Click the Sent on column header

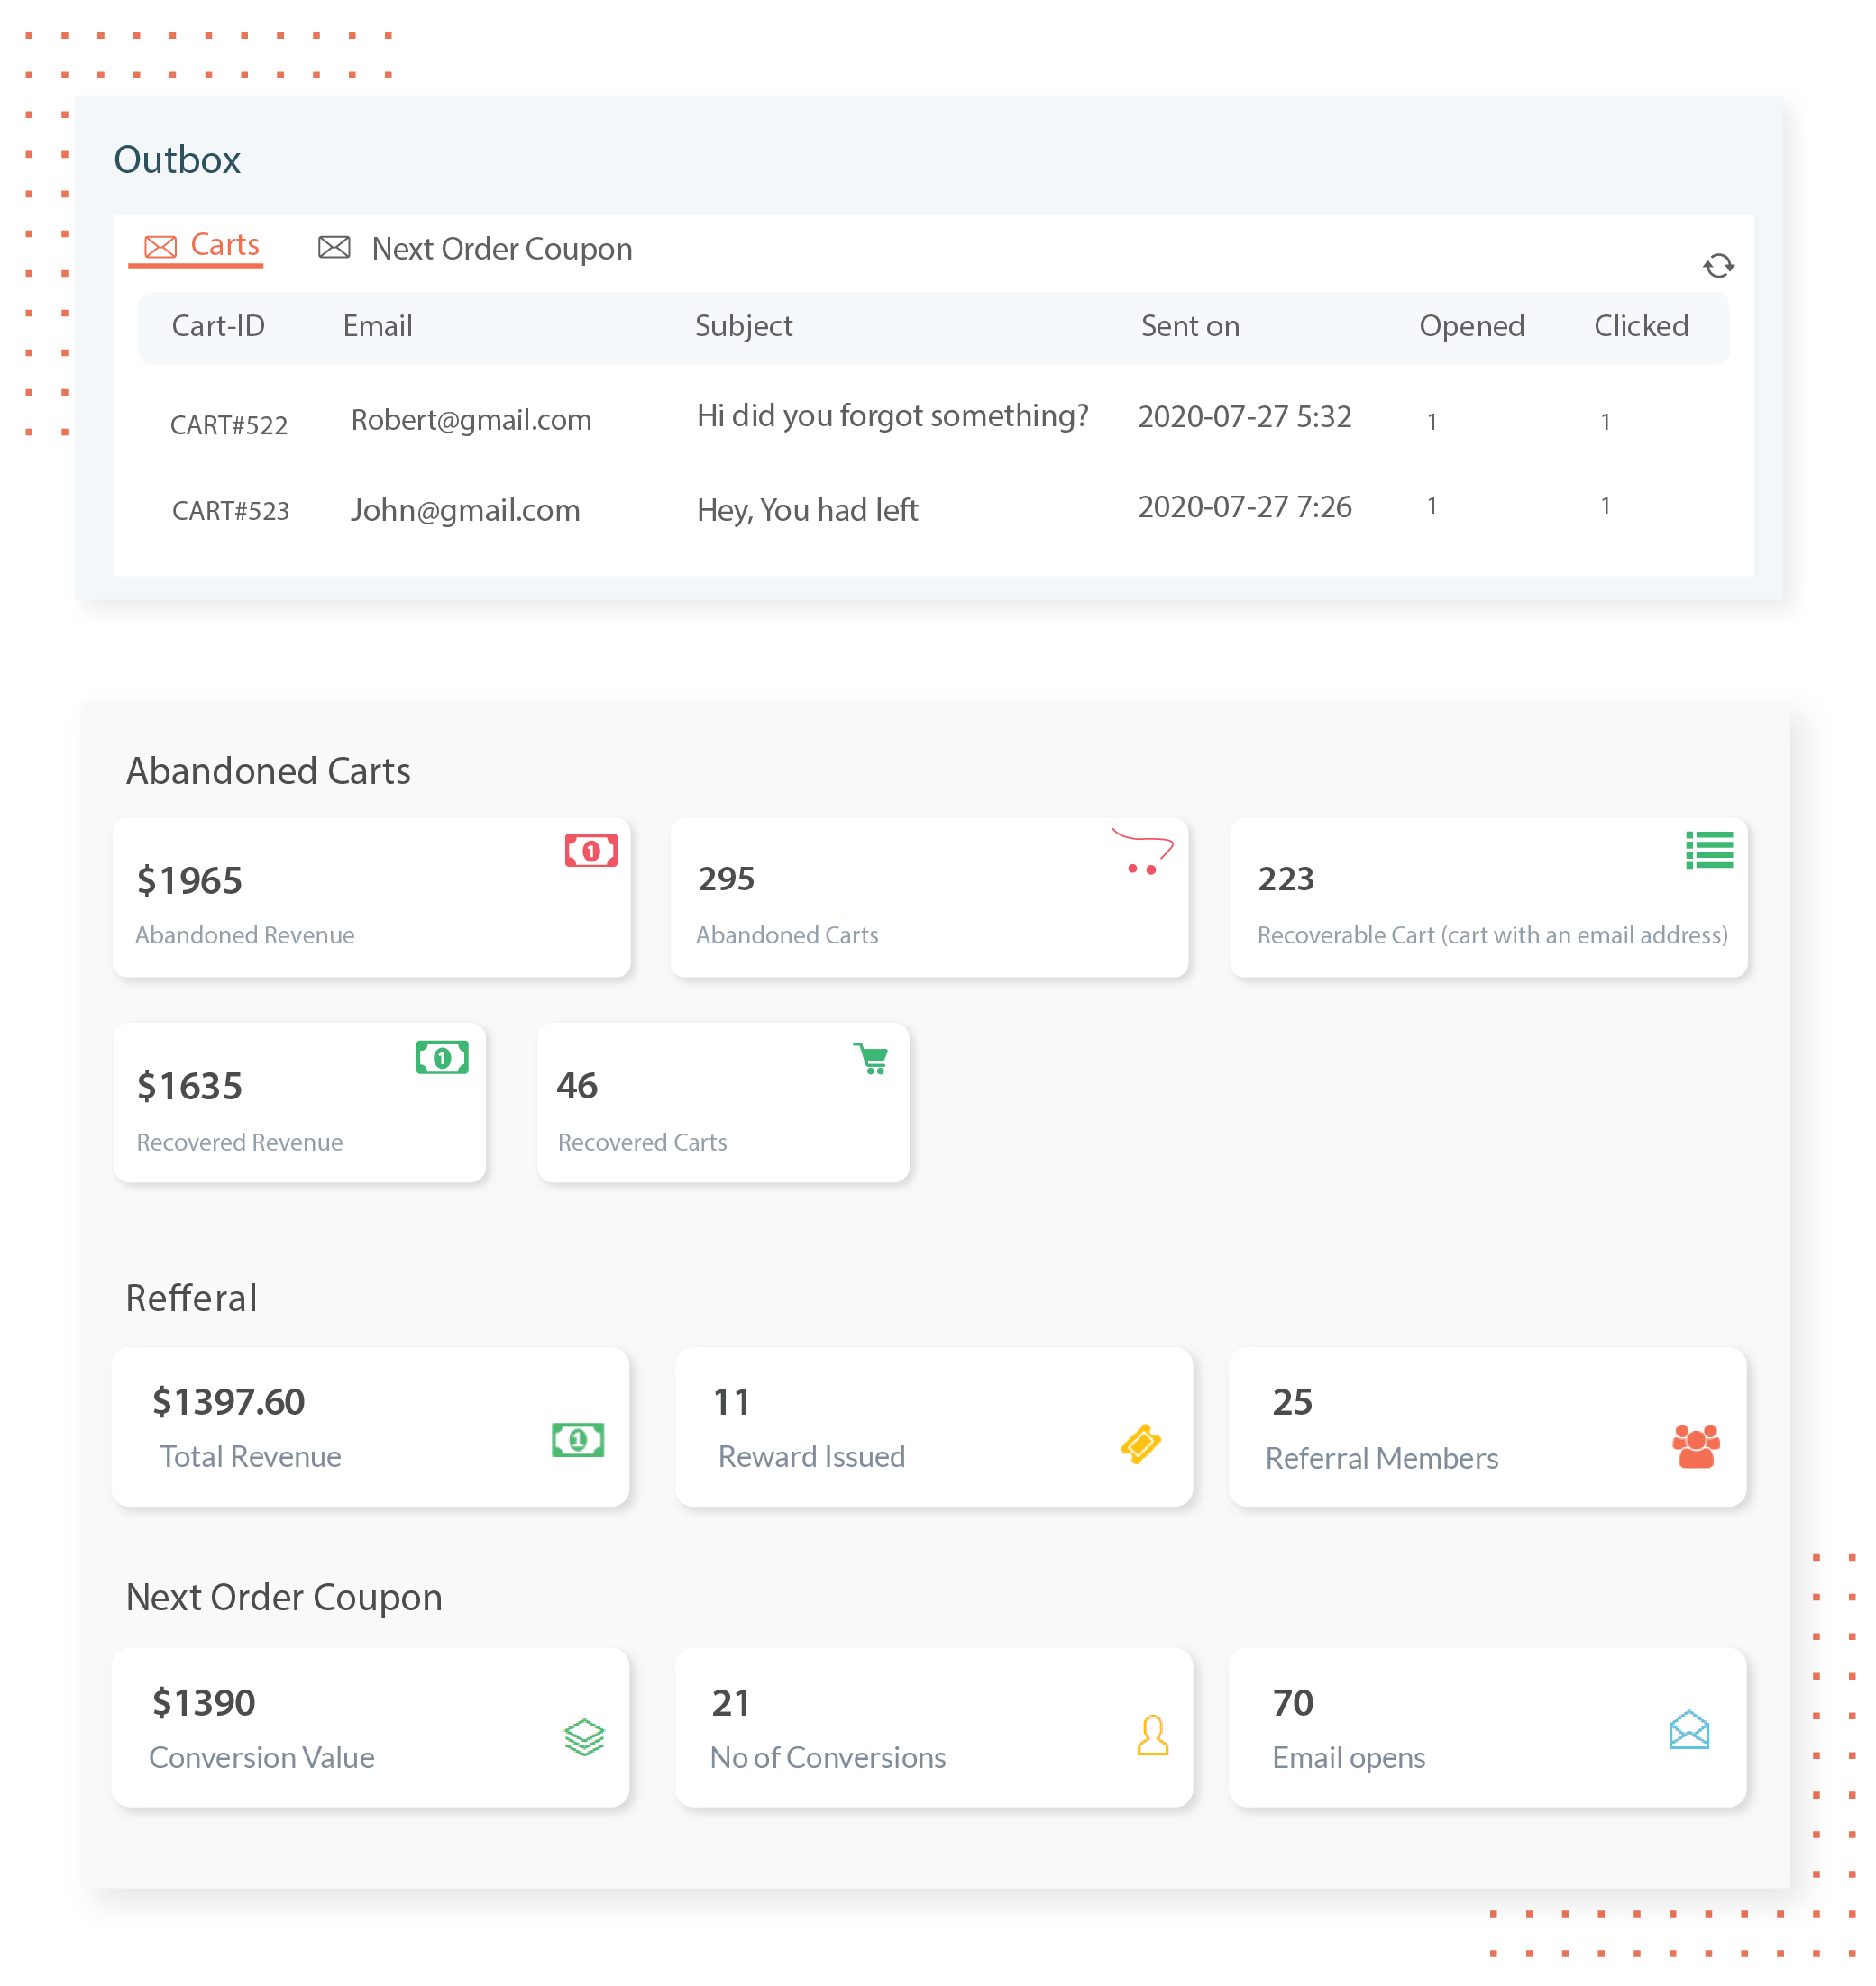coord(1190,326)
